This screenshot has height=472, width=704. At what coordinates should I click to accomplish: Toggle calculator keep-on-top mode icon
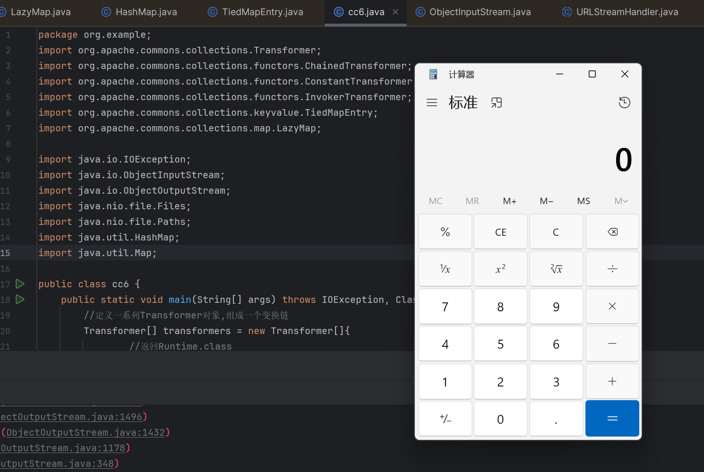pyautogui.click(x=497, y=103)
